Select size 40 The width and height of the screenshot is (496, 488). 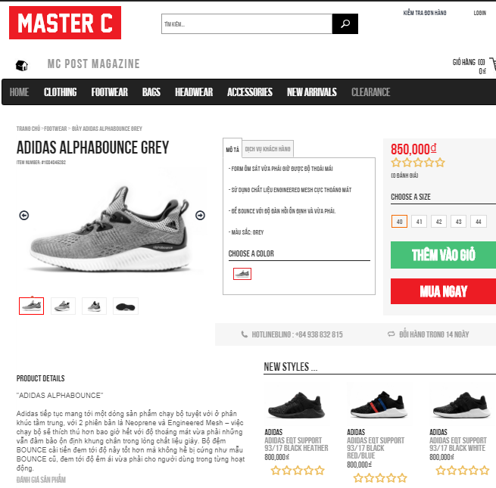399,222
